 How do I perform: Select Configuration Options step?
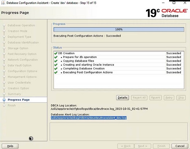[x=23, y=71]
